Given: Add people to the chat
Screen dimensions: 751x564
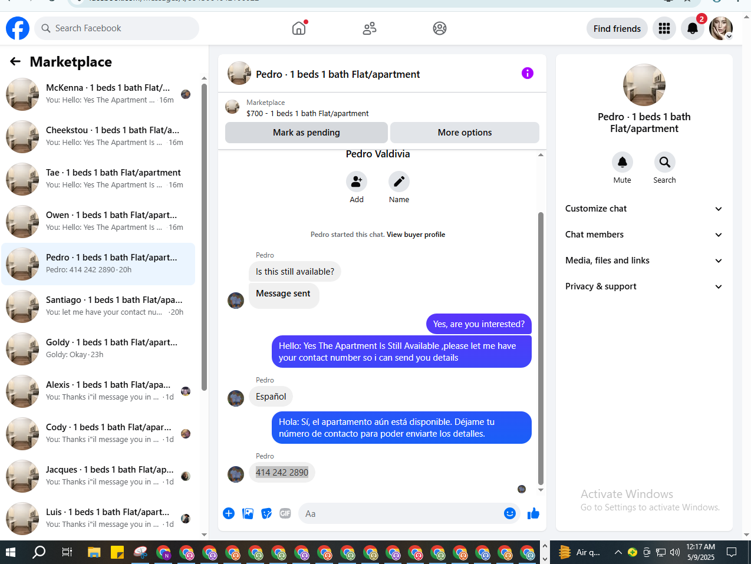Looking at the screenshot, I should pyautogui.click(x=357, y=182).
